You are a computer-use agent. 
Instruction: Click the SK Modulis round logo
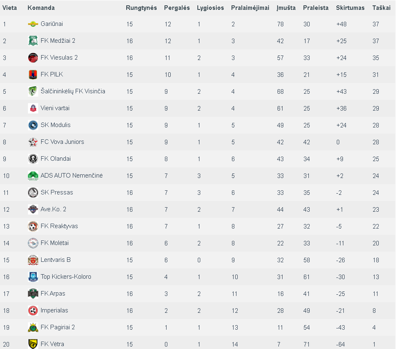click(33, 125)
